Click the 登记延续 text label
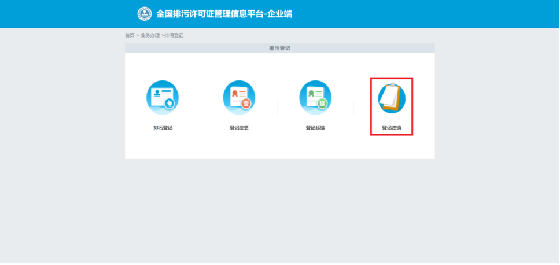The image size is (560, 265). coord(315,128)
